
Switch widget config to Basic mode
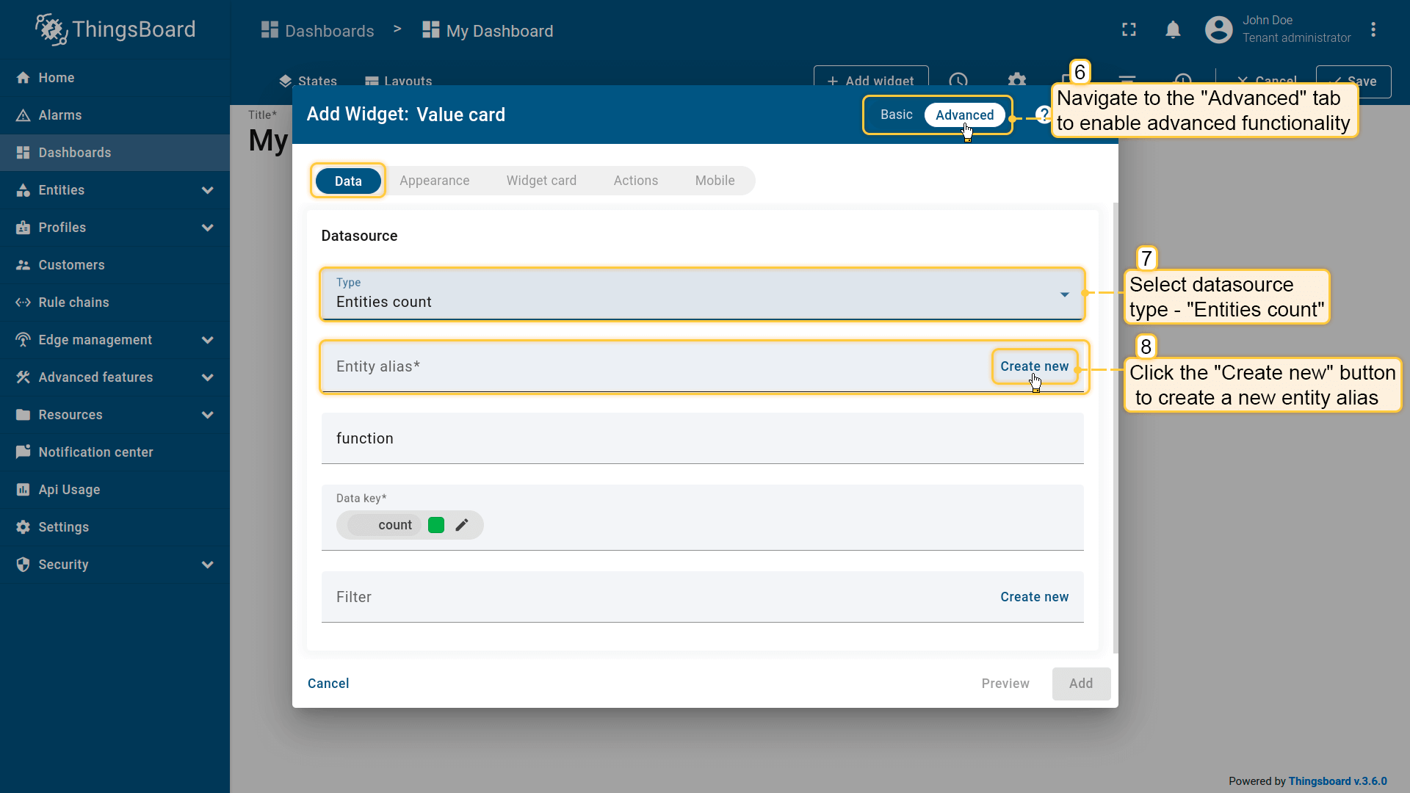pos(896,115)
